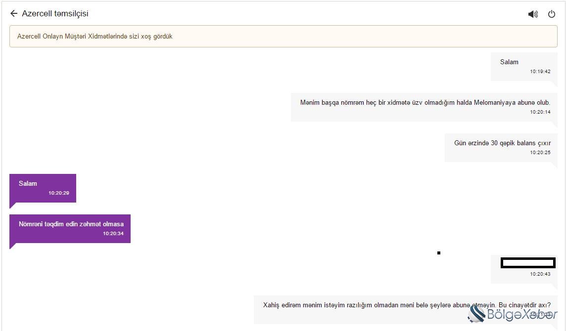Click the timestamp 10:20:43
566x331 pixels.
tap(540, 274)
